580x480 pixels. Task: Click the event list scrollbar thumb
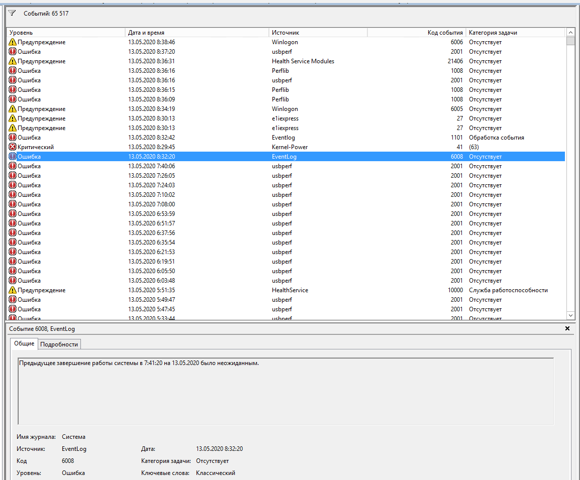[570, 41]
